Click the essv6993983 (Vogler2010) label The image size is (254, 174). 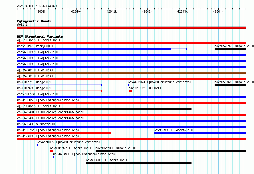[x=38, y=64]
